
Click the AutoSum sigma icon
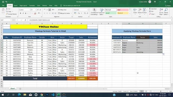click(150, 9)
